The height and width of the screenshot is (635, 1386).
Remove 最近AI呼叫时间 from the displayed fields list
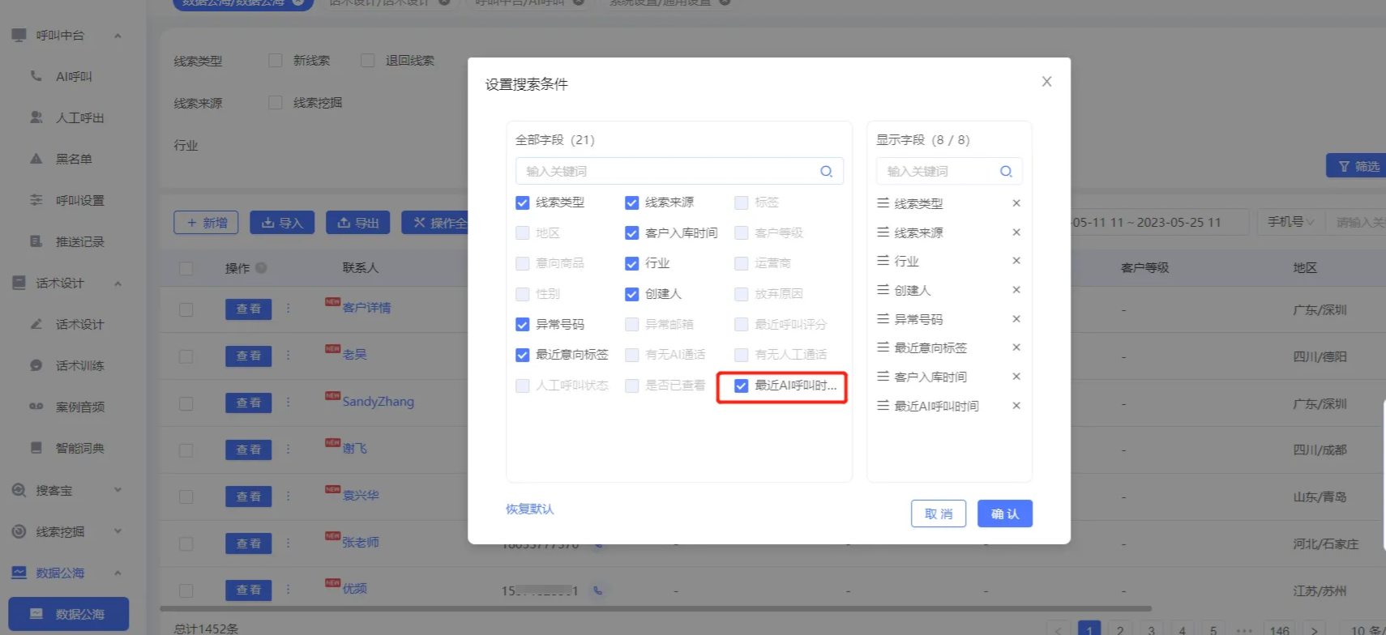pos(1016,406)
